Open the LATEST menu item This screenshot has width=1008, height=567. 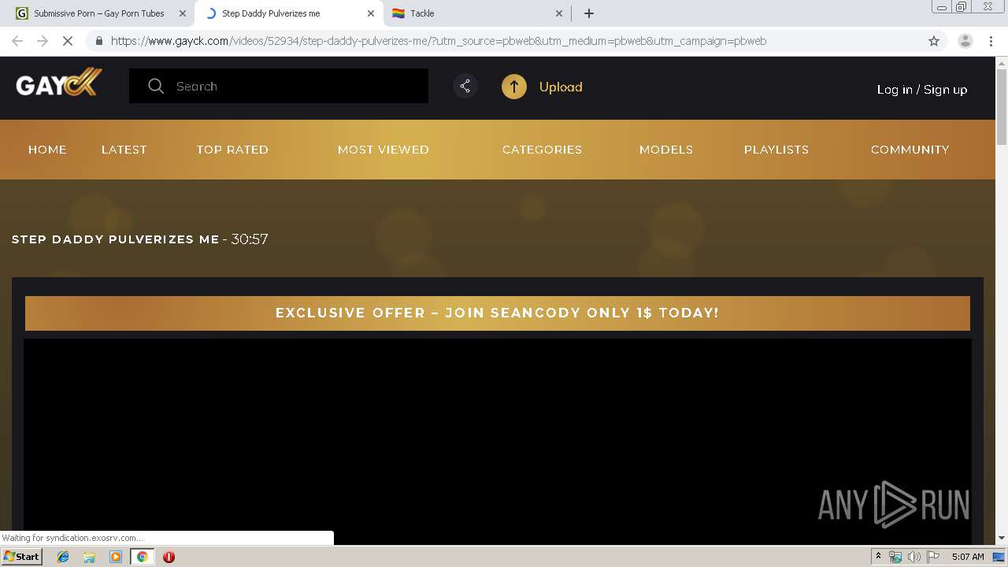pyautogui.click(x=124, y=150)
